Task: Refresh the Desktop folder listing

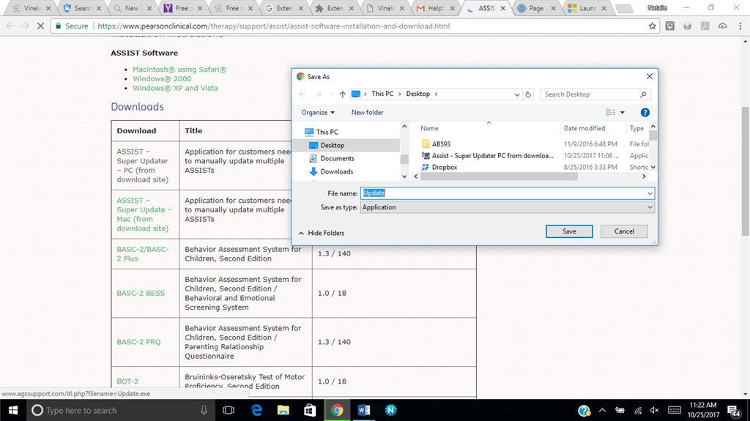Action: 528,94
